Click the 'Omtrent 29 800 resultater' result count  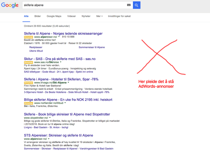click(47, 26)
